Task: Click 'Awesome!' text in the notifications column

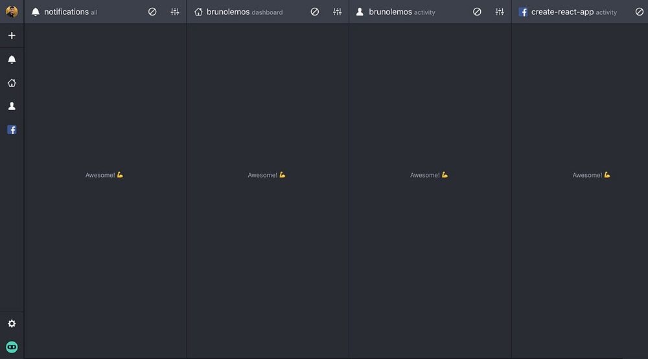Action: coord(100,175)
